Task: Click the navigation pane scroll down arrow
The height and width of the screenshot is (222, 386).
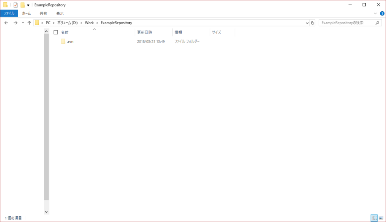Action: click(x=46, y=212)
